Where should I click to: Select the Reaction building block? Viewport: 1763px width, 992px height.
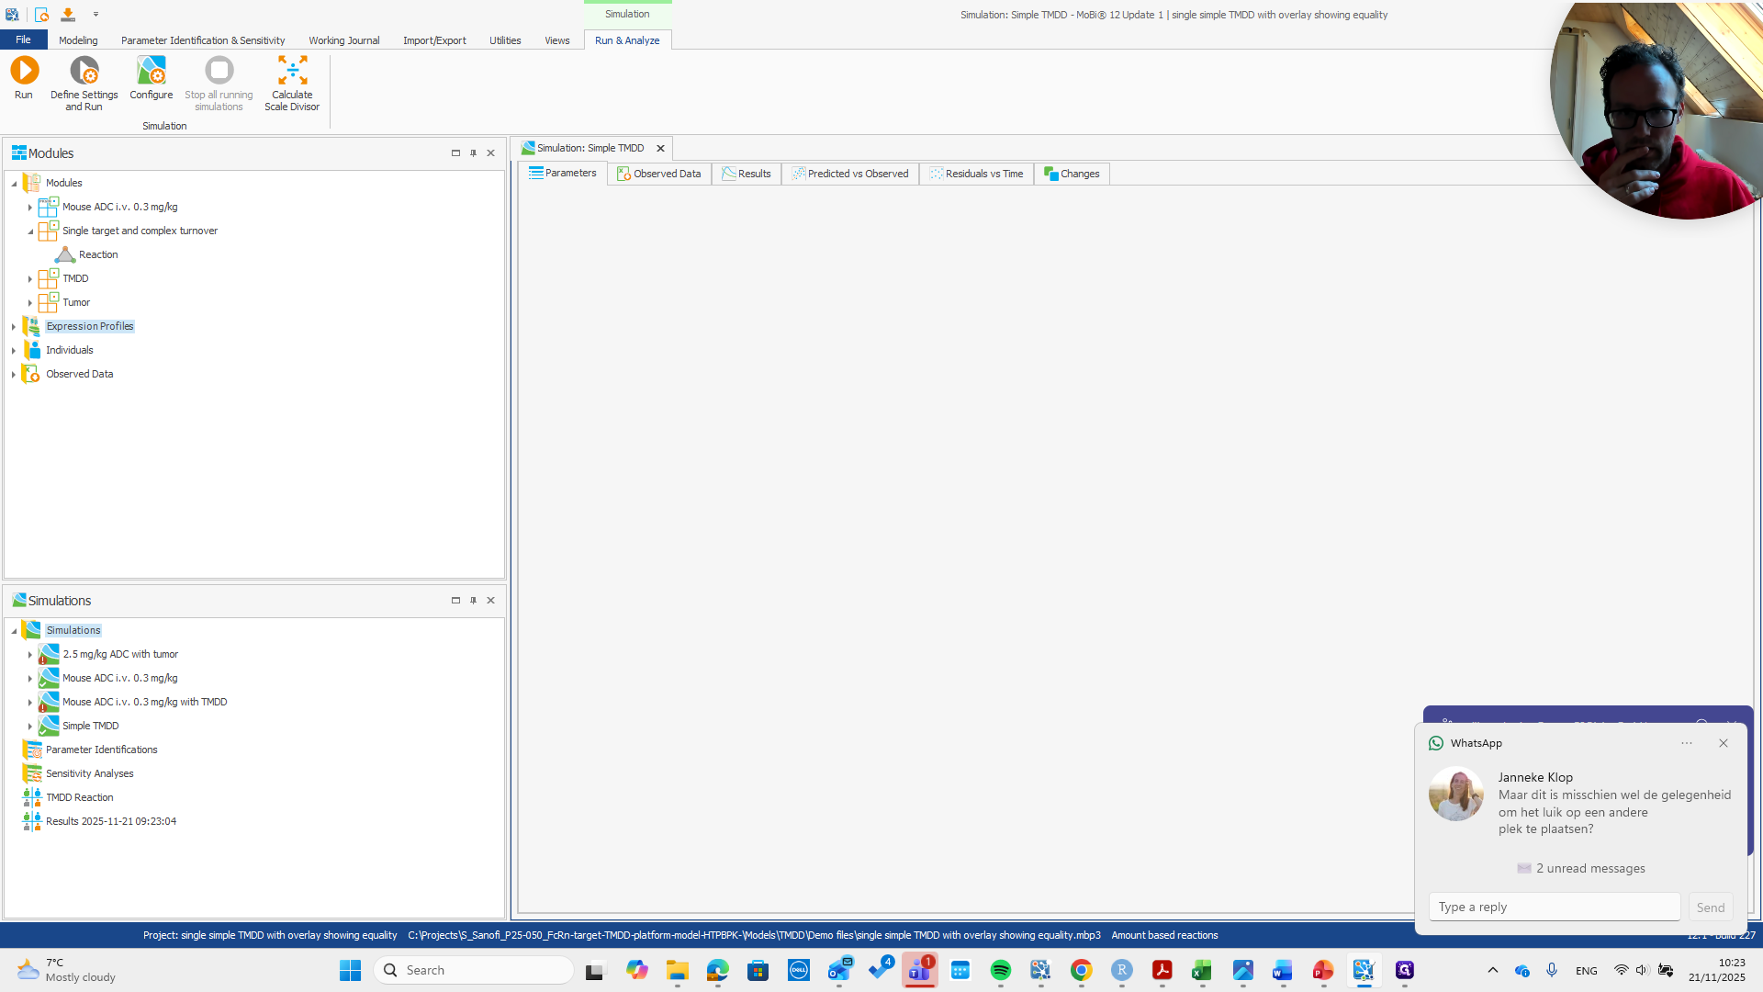(97, 255)
